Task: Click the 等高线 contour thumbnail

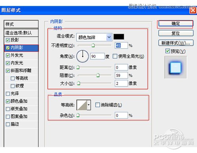Action: (x=82, y=105)
